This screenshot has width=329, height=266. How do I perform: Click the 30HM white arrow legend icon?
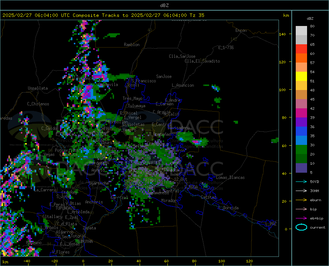pyautogui.click(x=301, y=191)
